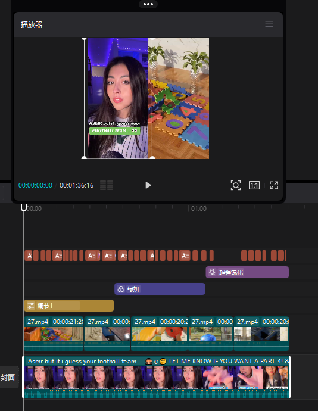This screenshot has width=318, height=411.
Task: Start playback with the play button
Action: click(x=148, y=185)
